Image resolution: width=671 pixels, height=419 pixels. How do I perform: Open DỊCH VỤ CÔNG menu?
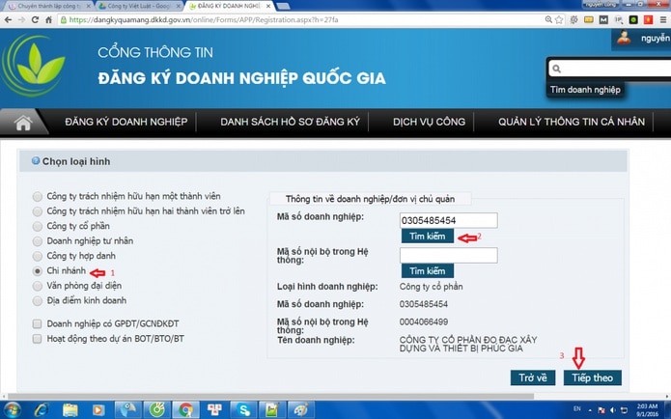(x=429, y=122)
